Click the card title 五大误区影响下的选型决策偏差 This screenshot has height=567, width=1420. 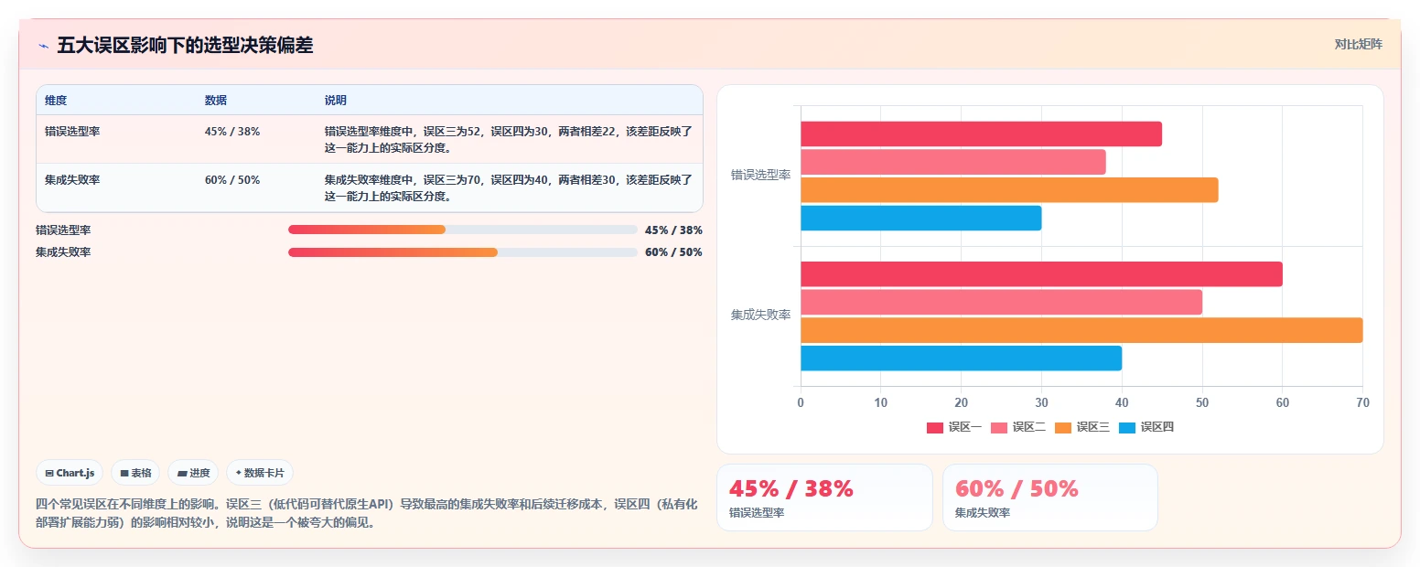coord(185,45)
